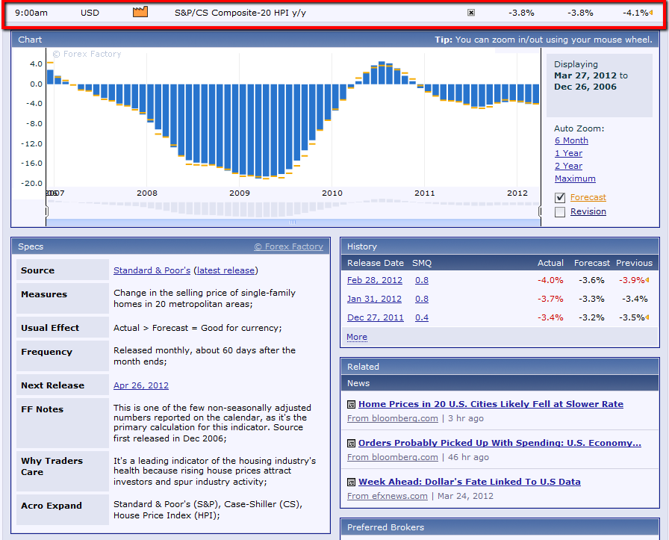Click the -3.3% forecast value in History
The image size is (669, 540).
(591, 299)
